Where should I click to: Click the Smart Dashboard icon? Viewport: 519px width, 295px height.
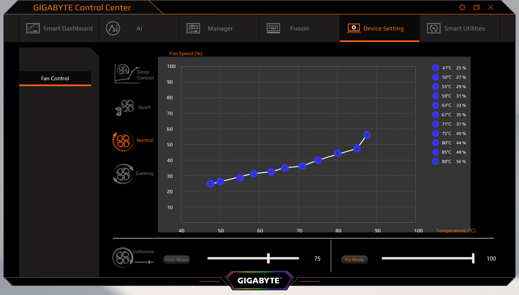(33, 29)
